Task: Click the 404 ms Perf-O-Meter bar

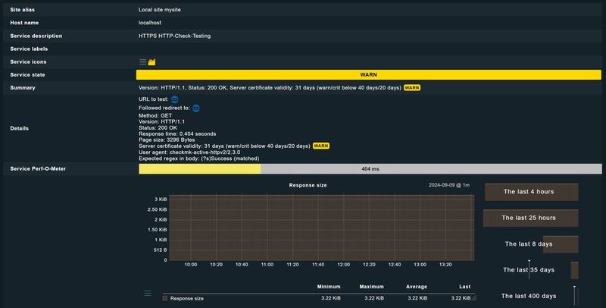Action: 370,168
